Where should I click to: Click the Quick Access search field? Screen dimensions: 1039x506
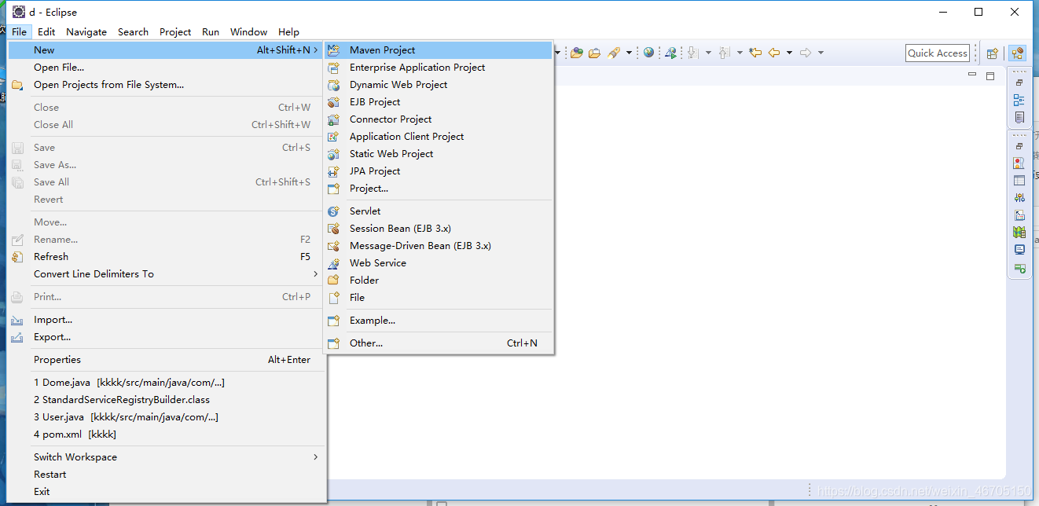click(x=938, y=53)
